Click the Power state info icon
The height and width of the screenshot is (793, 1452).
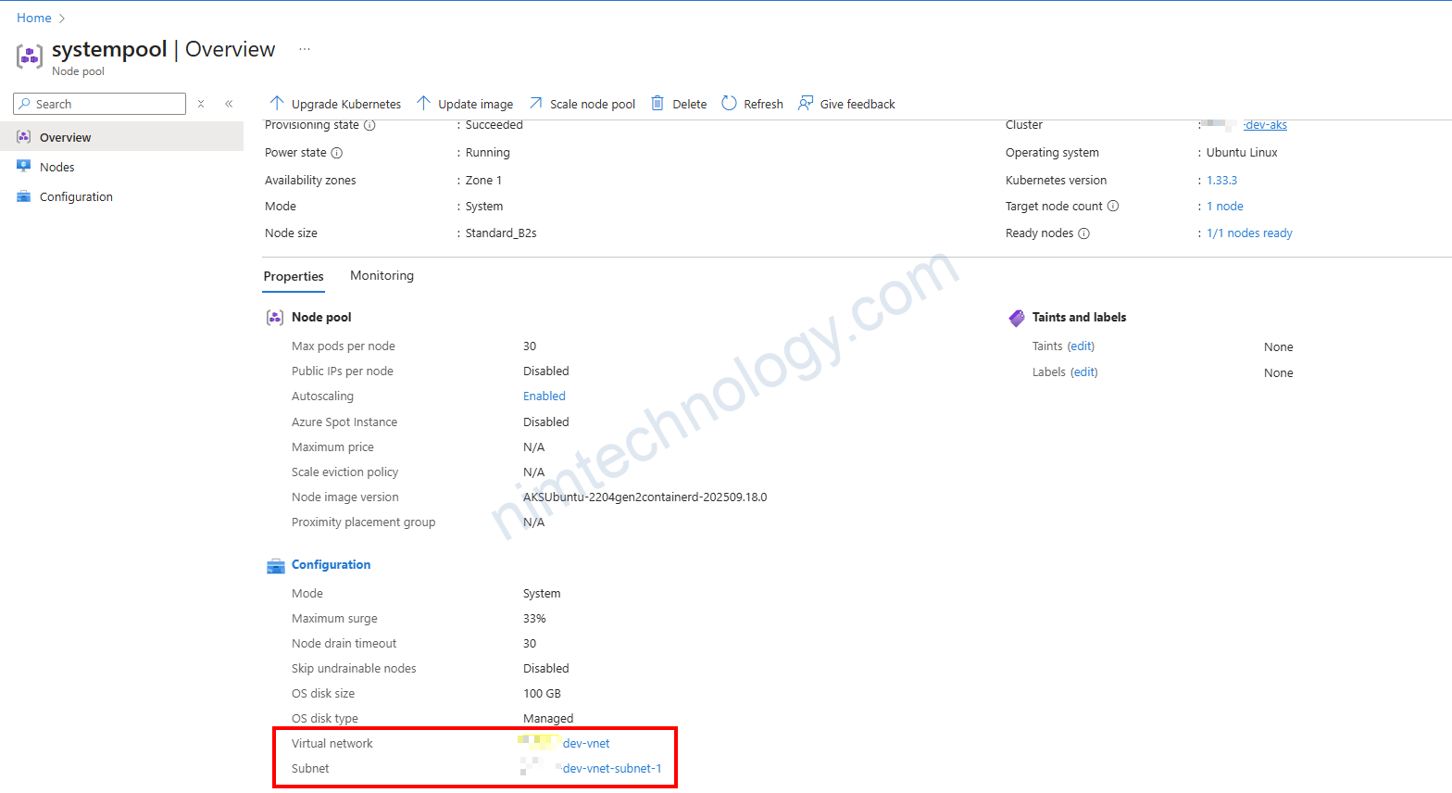[x=337, y=153]
